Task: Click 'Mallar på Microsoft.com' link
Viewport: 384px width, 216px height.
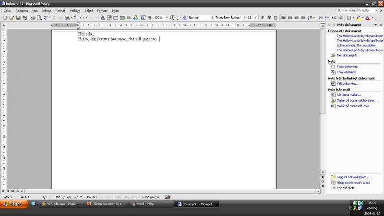Action: pos(352,106)
